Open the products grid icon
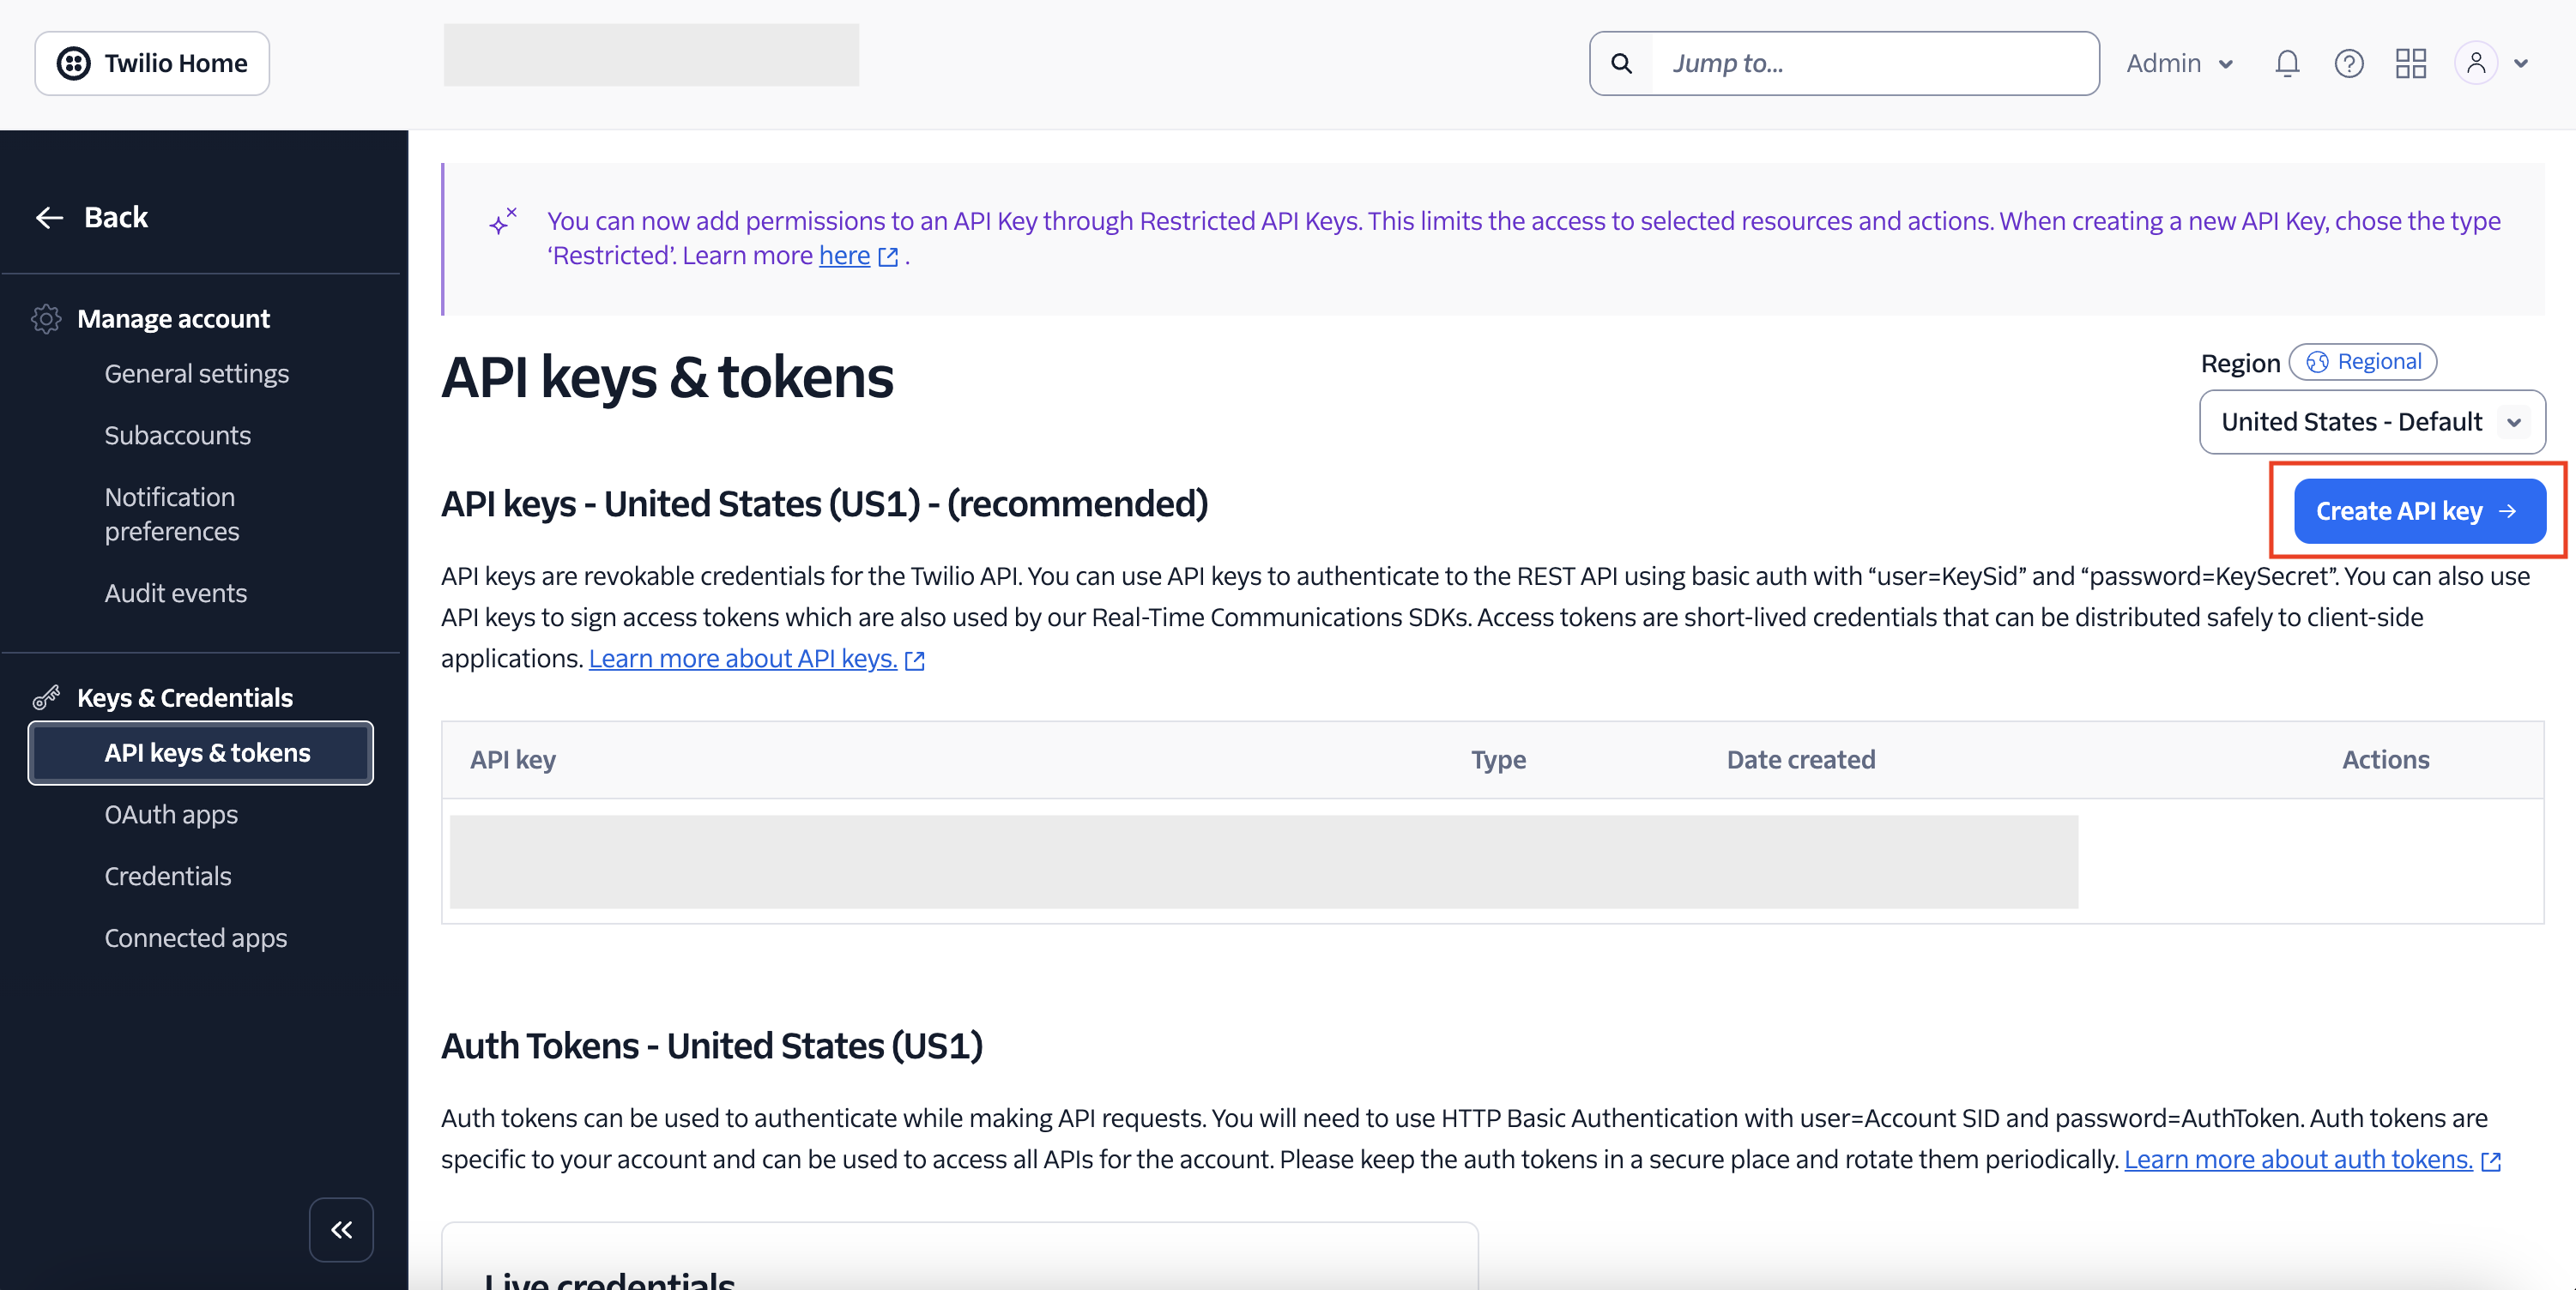 pos(2410,64)
